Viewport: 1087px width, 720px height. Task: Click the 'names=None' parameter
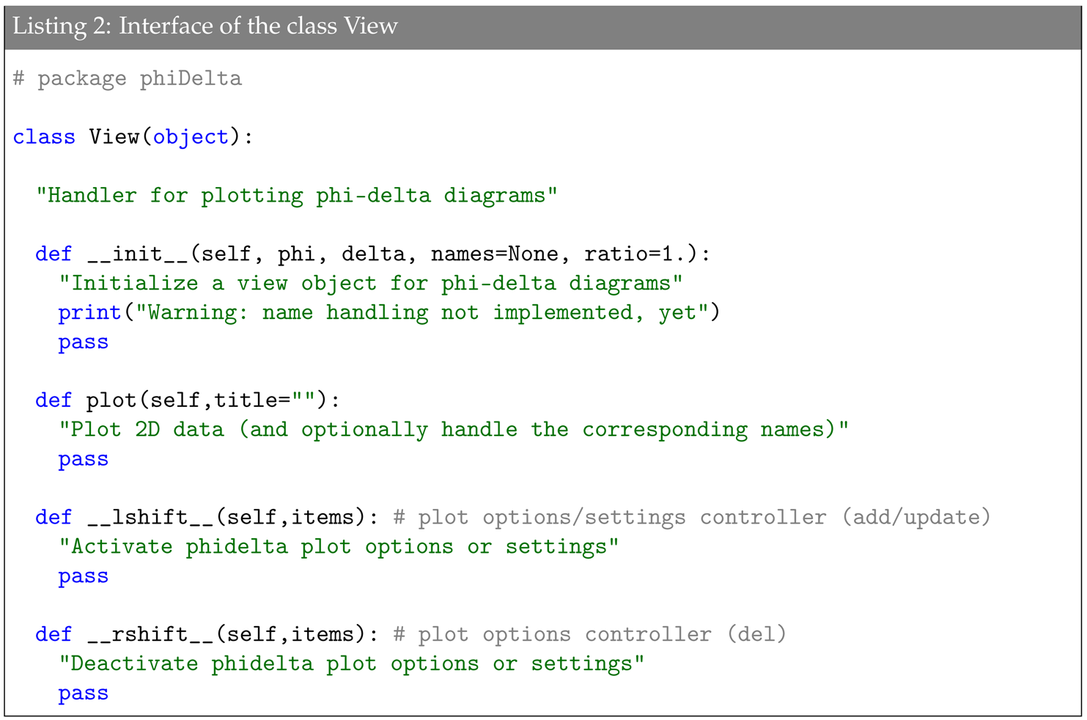click(494, 254)
